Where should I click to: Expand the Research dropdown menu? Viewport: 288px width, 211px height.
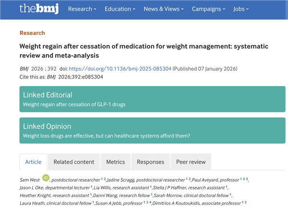[82, 9]
